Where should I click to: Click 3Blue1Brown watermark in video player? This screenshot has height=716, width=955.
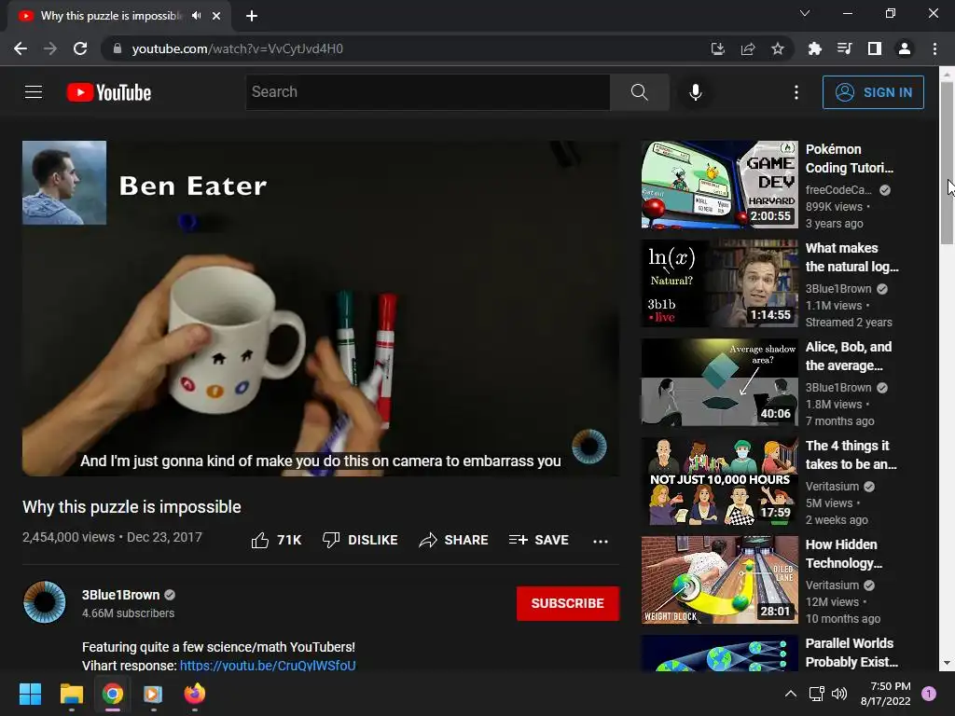click(589, 447)
